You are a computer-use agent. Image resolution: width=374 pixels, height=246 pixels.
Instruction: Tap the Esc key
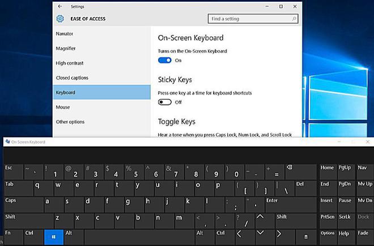pos(14,172)
